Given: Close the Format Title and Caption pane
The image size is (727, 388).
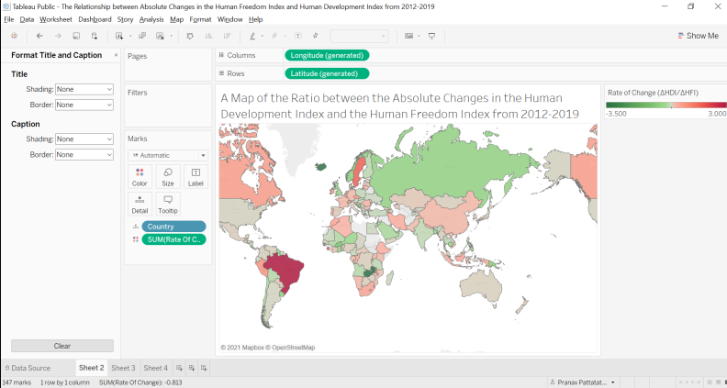Looking at the screenshot, I should pos(116,55).
